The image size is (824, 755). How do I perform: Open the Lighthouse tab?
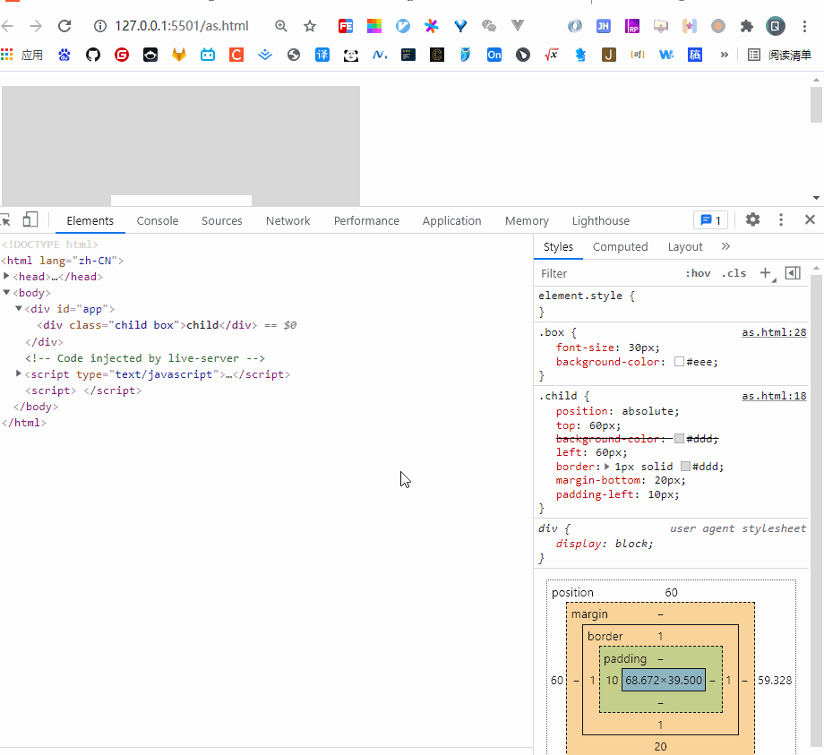601,220
